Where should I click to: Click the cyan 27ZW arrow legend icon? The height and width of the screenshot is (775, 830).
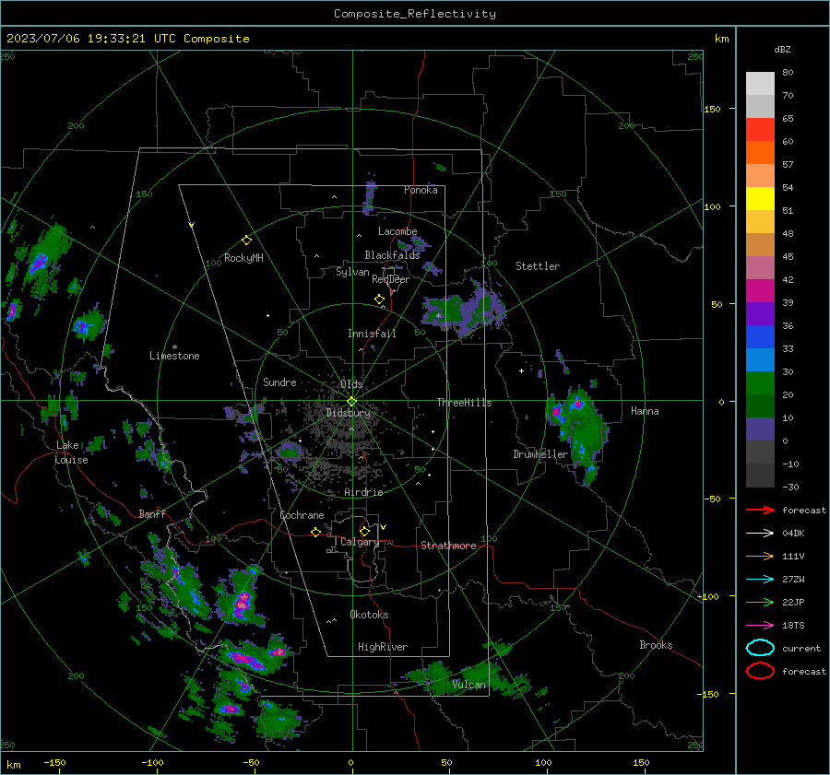coord(760,580)
